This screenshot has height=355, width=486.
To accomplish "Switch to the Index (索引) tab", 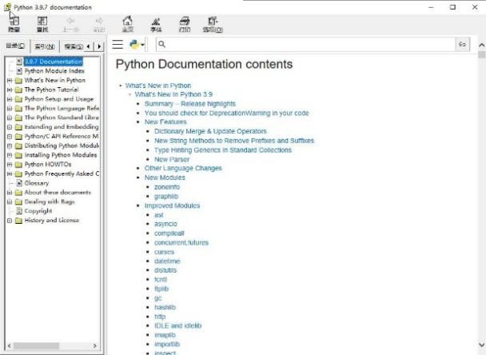I will (x=45, y=46).
